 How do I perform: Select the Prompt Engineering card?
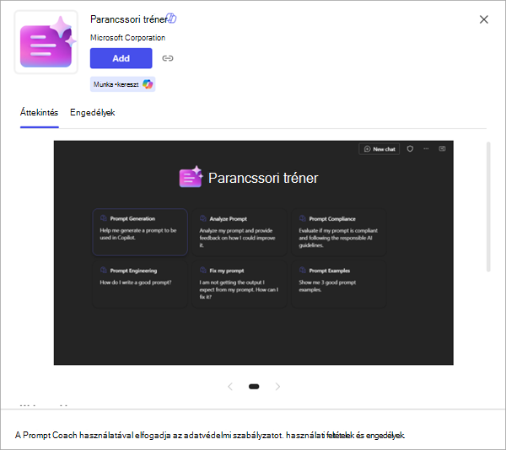tap(140, 284)
